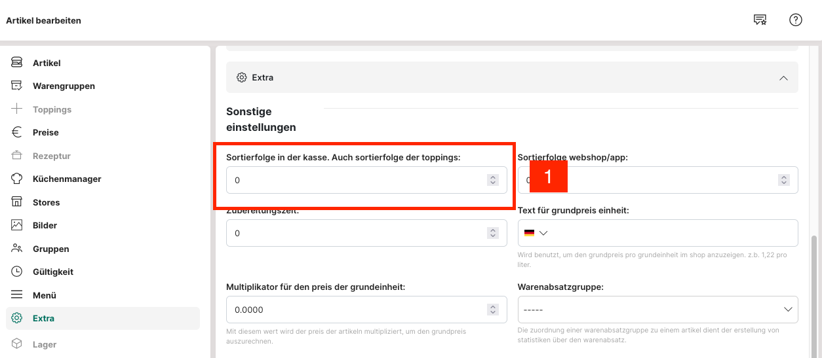822x358 pixels.
Task: Click the euro icon for Preise
Action: (x=17, y=132)
